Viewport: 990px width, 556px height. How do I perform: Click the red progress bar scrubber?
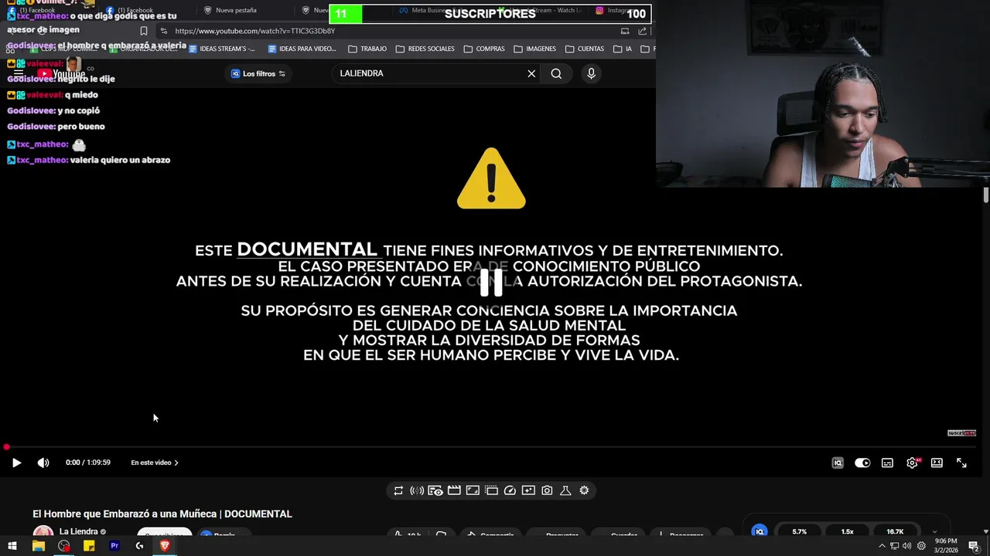[6, 447]
